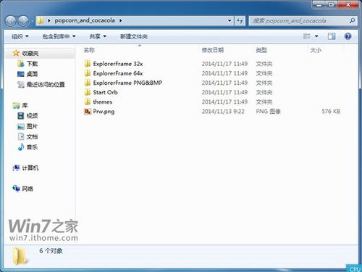Viewport: 362px width, 272px height.
Task: Open 文档 library
Action: point(32,137)
